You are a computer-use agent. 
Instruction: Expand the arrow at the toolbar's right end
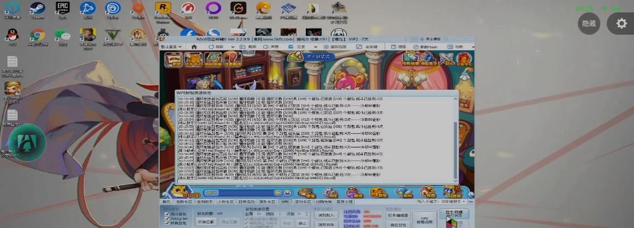coord(472,47)
